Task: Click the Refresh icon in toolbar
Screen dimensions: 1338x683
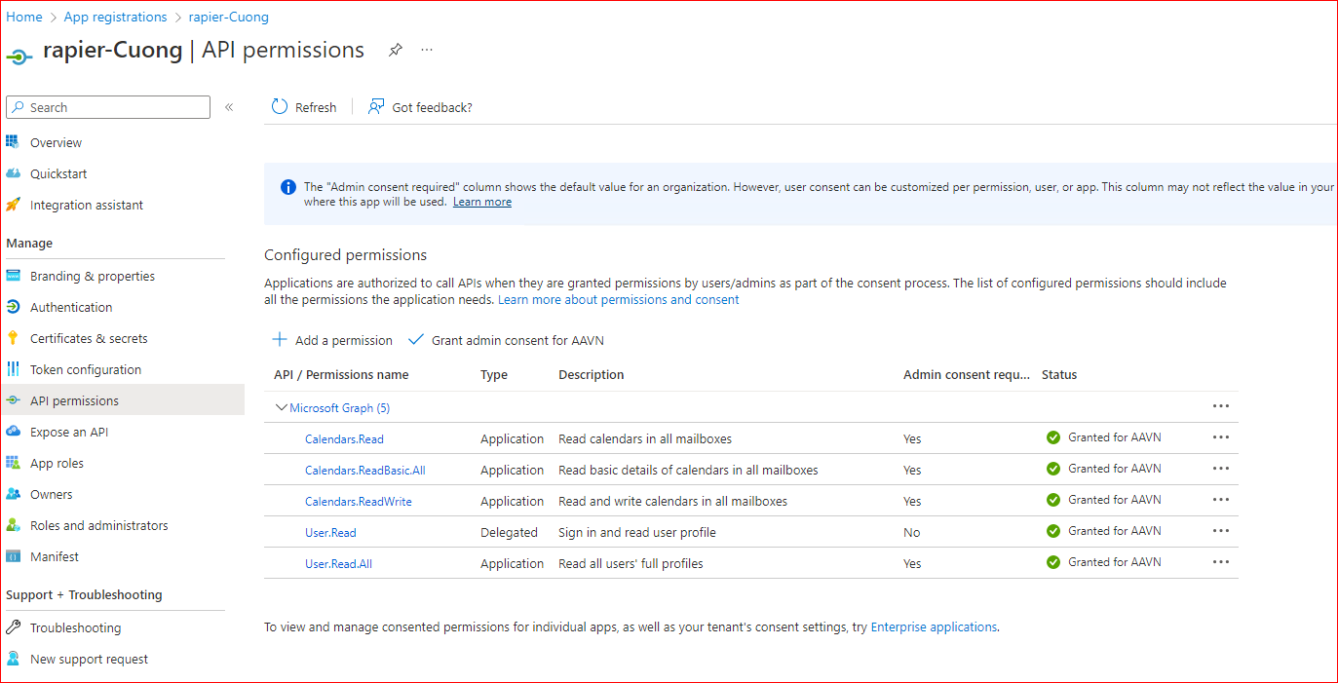Action: tap(280, 107)
